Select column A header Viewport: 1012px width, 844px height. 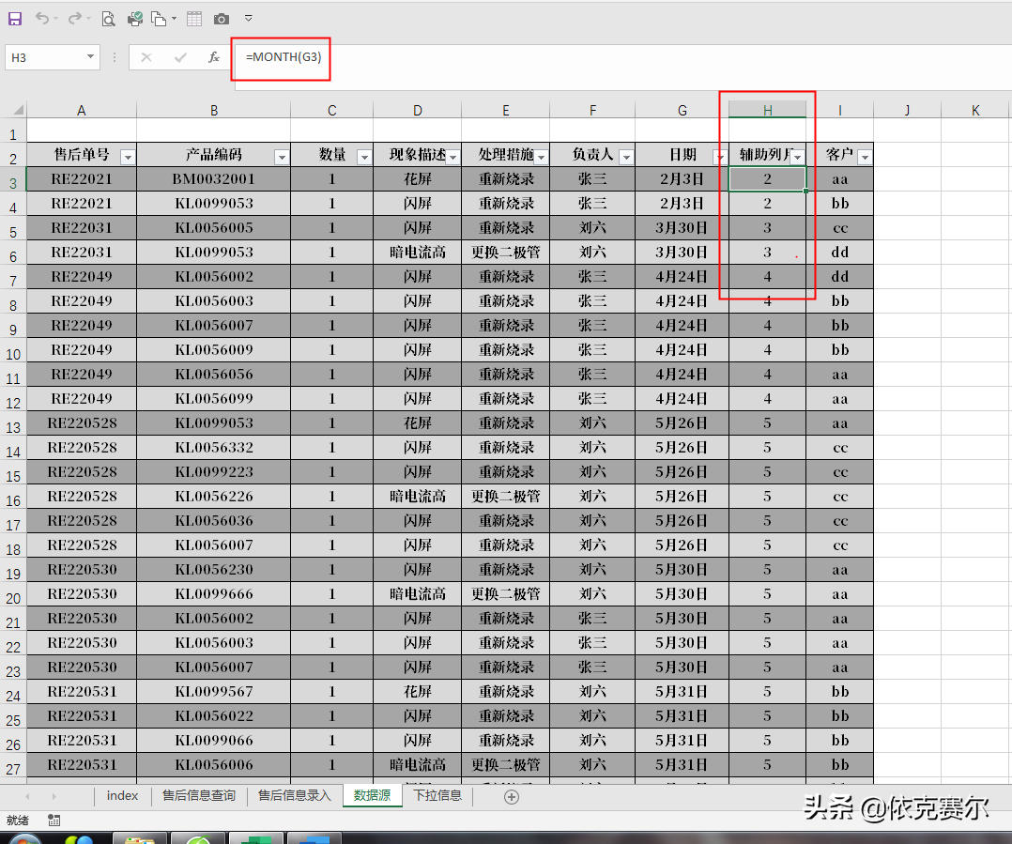(82, 111)
